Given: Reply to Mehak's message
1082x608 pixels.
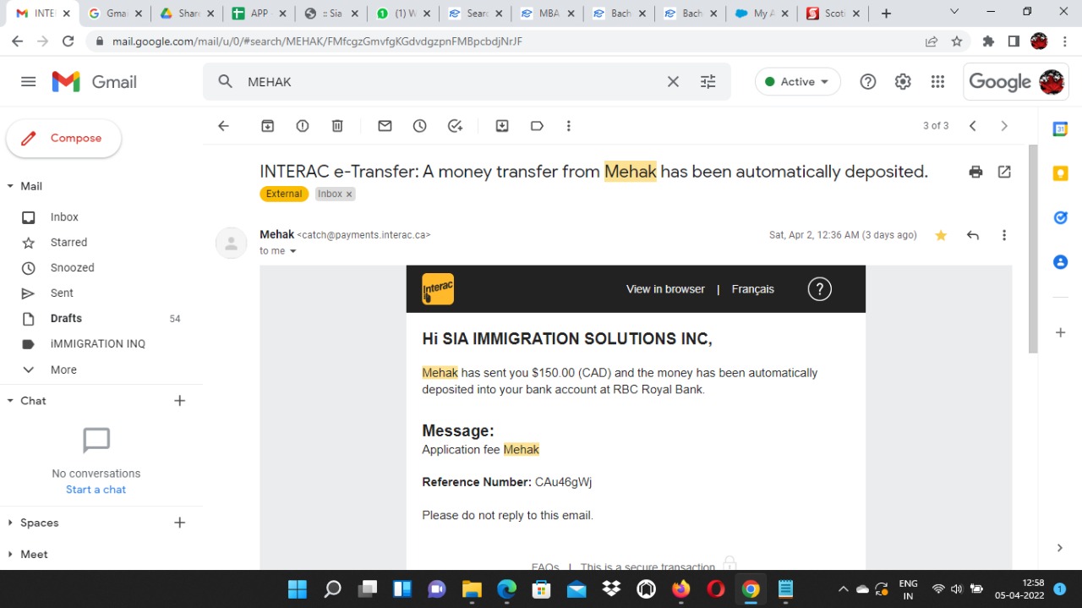Looking at the screenshot, I should point(973,235).
